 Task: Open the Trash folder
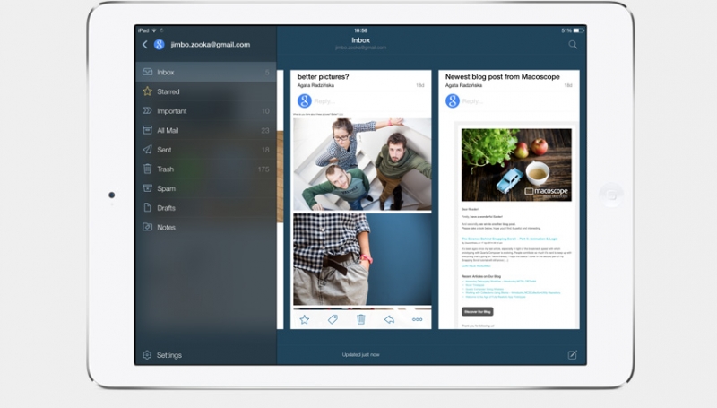(206, 169)
